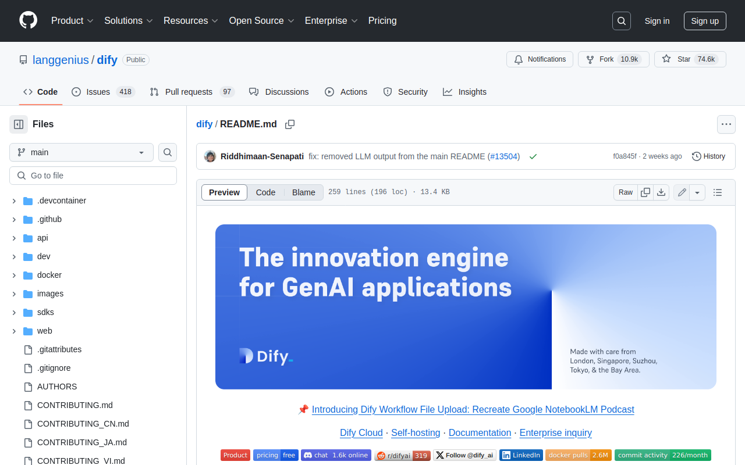This screenshot has height=465, width=745.
Task: Go to the Pricing page
Action: [382, 21]
